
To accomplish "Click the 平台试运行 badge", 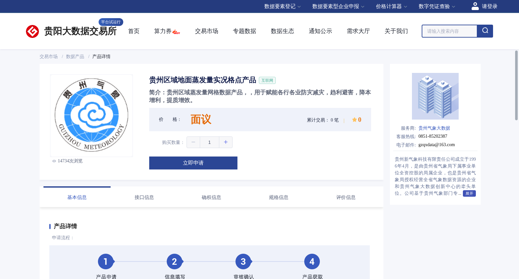I will click(x=111, y=22).
